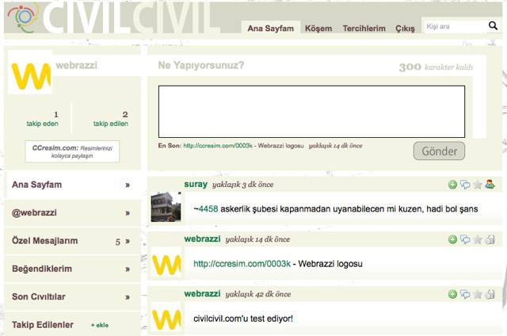Image resolution: width=507 pixels, height=336 pixels.
Task: Click green plus on test ediyor post
Action: pyautogui.click(x=452, y=294)
